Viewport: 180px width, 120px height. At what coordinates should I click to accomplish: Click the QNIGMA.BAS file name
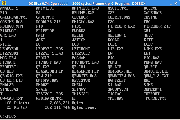point(47,80)
